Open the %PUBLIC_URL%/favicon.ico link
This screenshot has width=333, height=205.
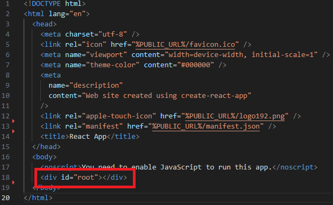tap(185, 45)
